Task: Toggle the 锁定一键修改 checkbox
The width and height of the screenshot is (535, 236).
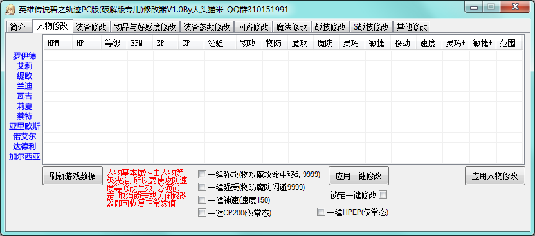Action: 383,195
